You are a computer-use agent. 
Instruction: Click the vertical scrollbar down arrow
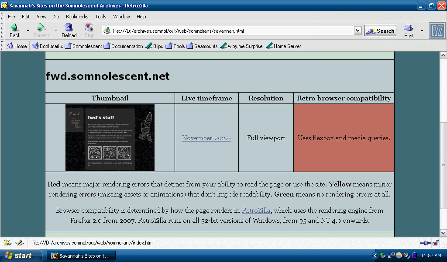pyautogui.click(x=443, y=233)
